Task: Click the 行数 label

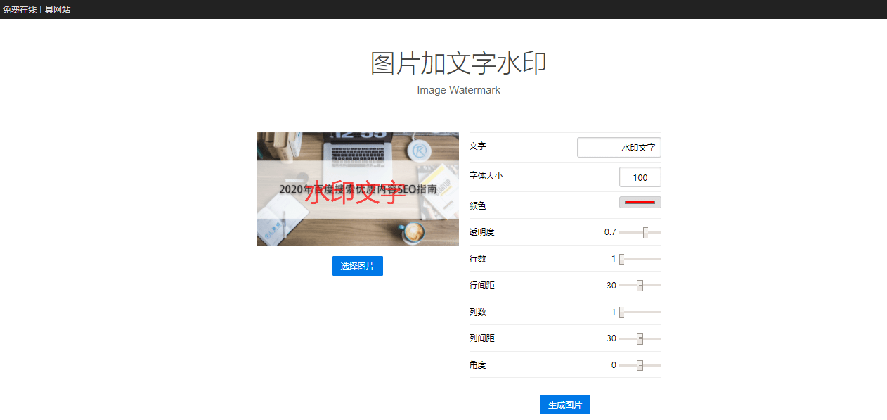Action: (478, 259)
